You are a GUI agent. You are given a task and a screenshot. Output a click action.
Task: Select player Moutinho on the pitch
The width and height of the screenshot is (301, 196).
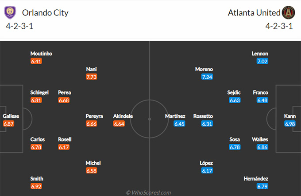click(41, 54)
